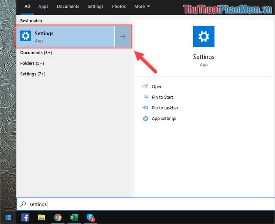Switch to the Apps search tab
The width and height of the screenshot is (275, 224).
pos(43,7)
